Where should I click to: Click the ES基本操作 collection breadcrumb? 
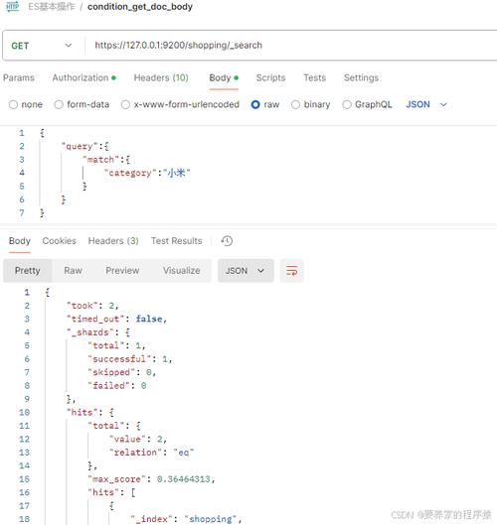click(x=52, y=7)
